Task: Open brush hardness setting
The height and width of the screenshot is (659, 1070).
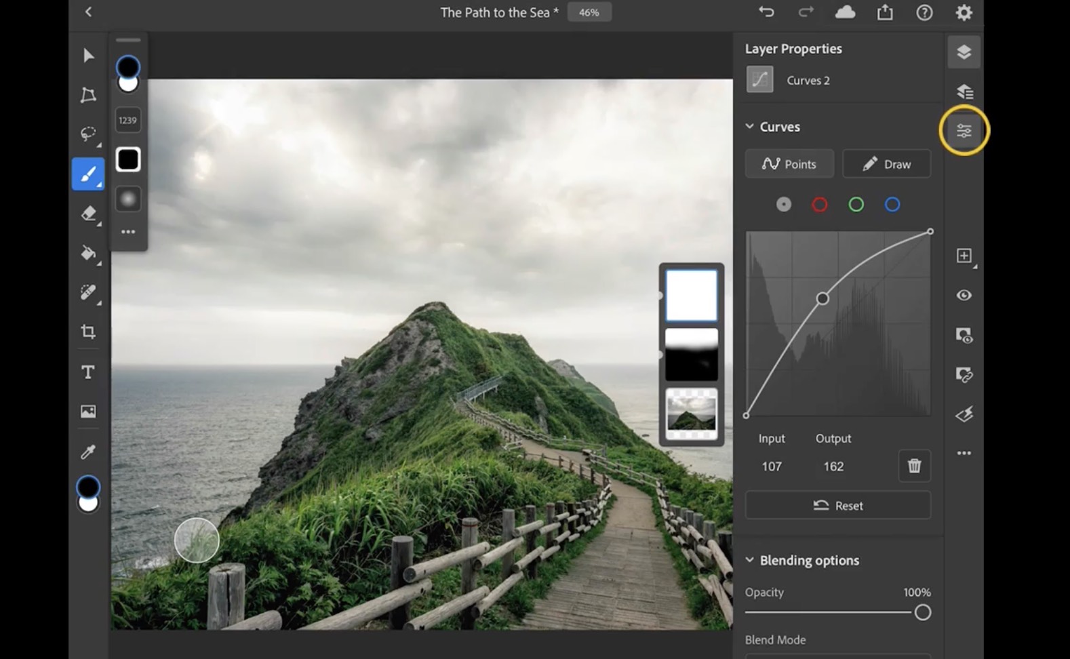Action: coord(128,199)
